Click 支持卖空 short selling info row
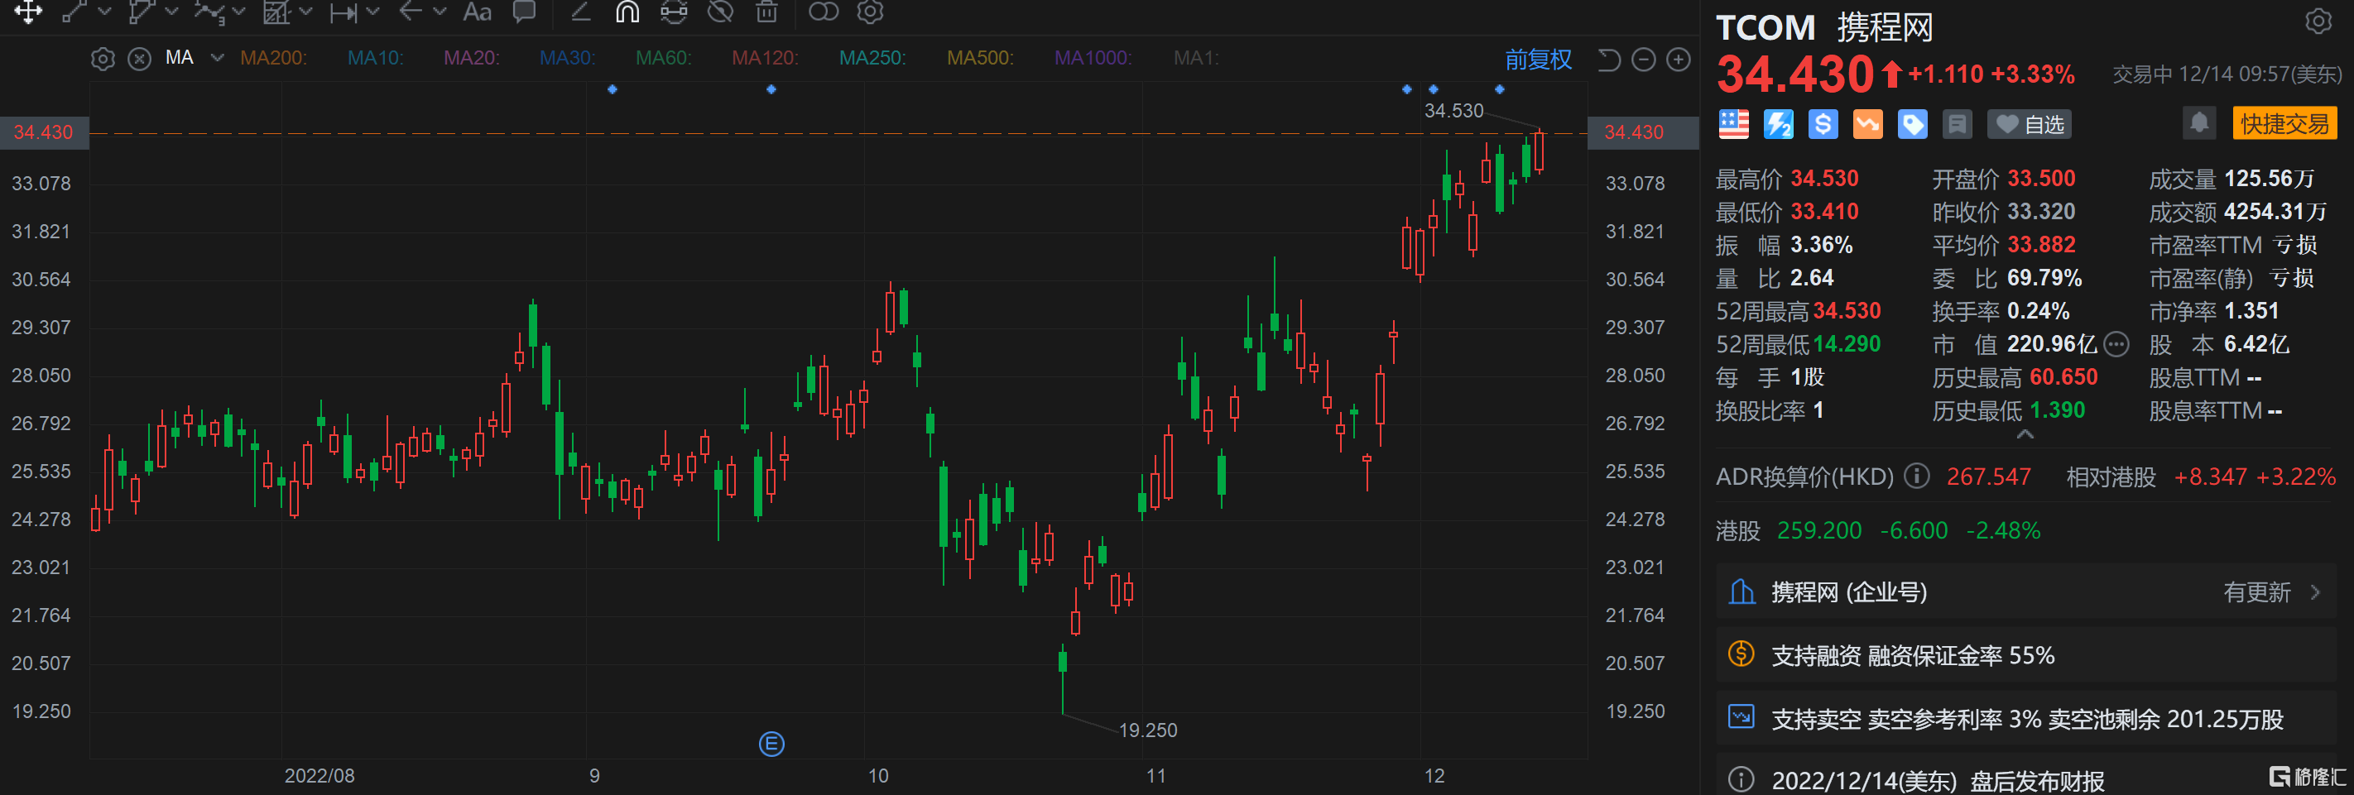2354x795 pixels. click(x=2027, y=719)
